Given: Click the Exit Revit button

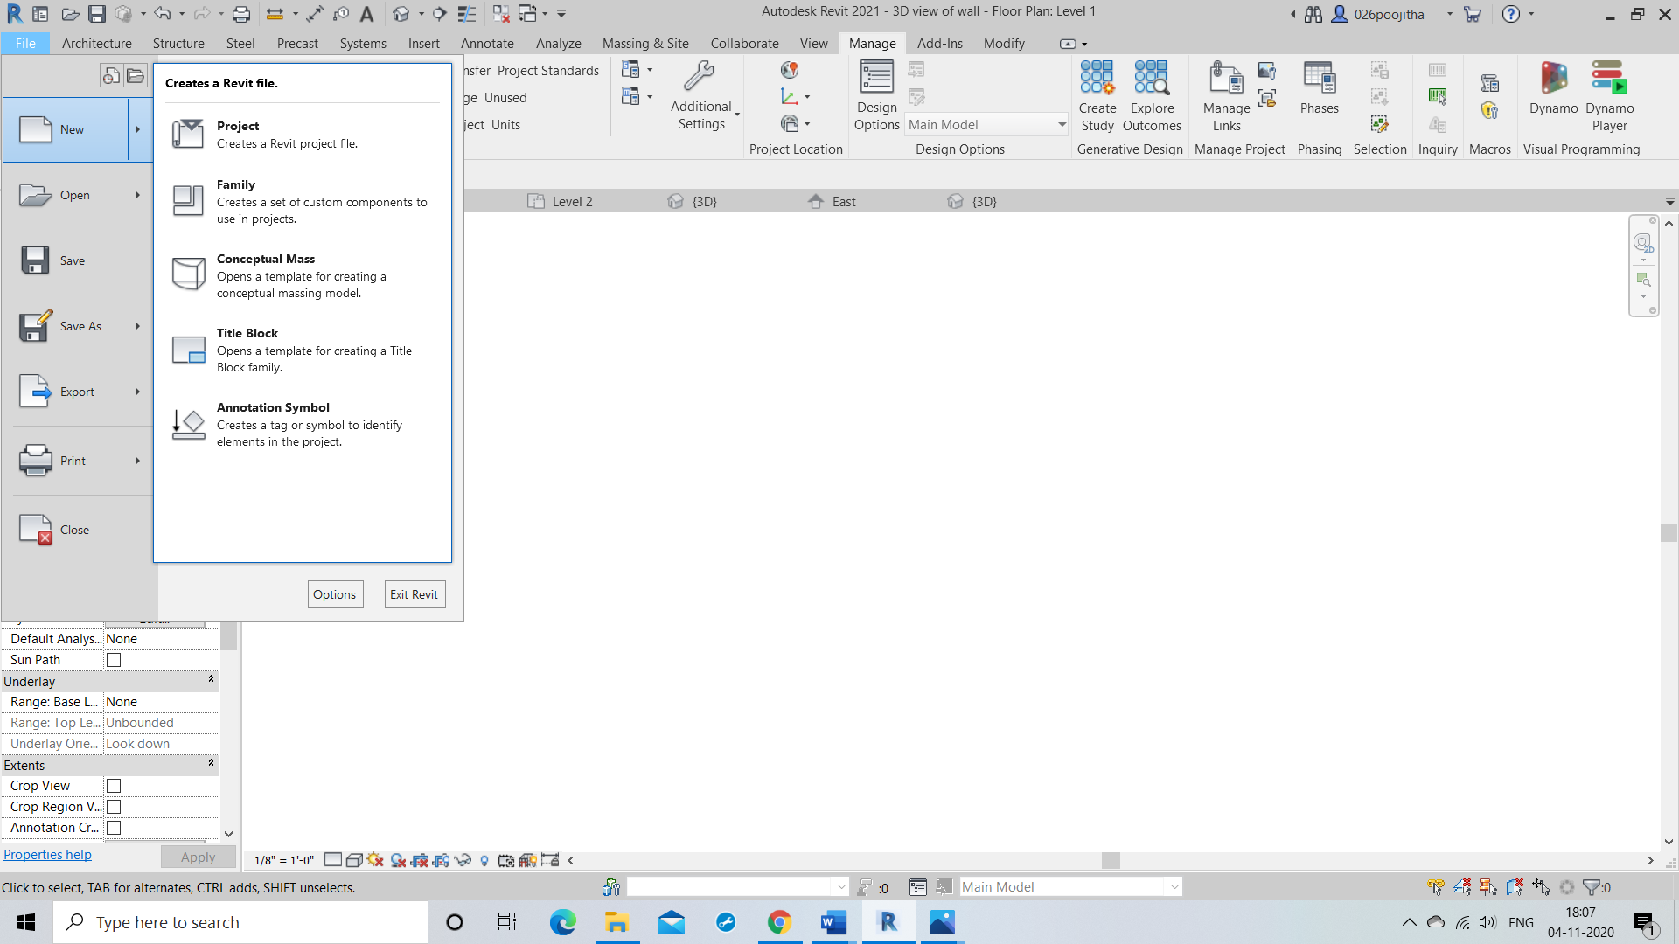Looking at the screenshot, I should (x=414, y=594).
